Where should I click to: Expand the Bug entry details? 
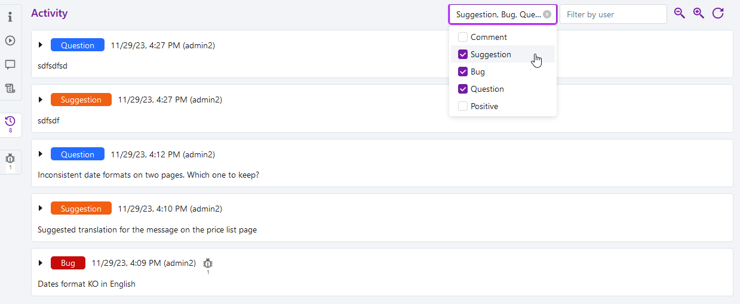(41, 263)
